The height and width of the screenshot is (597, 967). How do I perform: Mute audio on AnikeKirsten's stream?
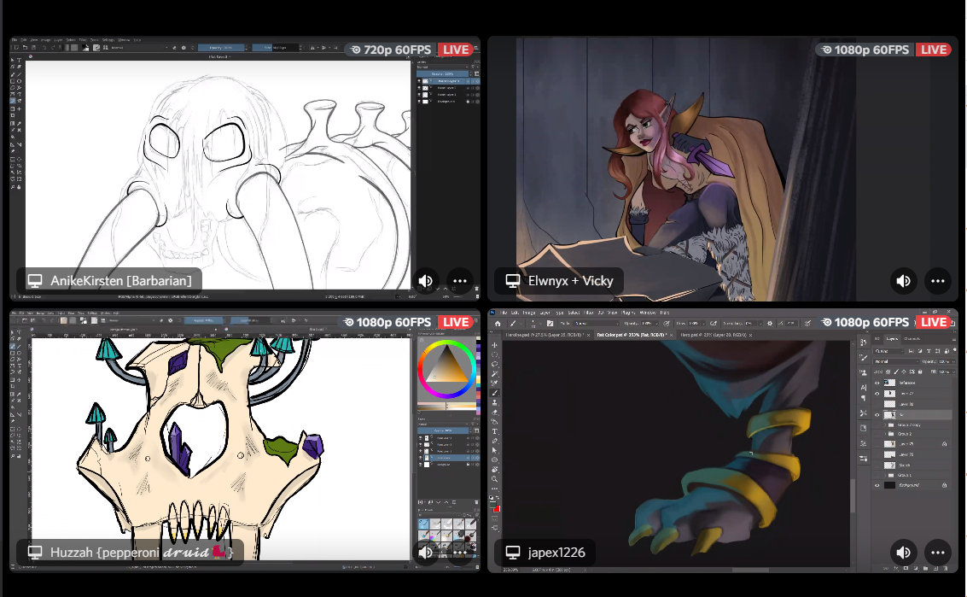[426, 280]
